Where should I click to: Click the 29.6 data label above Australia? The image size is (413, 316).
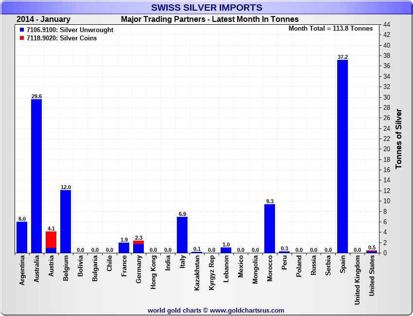tap(36, 96)
